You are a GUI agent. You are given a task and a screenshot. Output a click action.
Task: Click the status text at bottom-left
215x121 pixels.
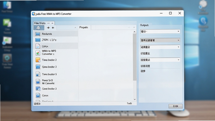point(37,104)
